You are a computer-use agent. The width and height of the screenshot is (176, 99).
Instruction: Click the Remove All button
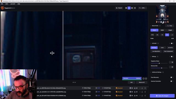142,82
